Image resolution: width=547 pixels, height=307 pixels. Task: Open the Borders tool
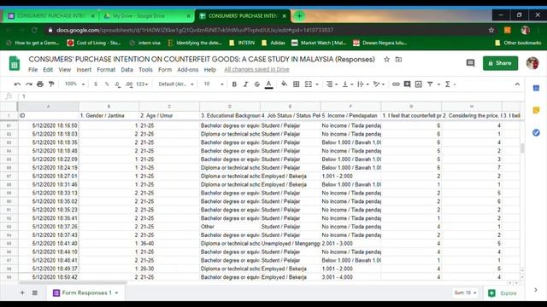(297, 84)
